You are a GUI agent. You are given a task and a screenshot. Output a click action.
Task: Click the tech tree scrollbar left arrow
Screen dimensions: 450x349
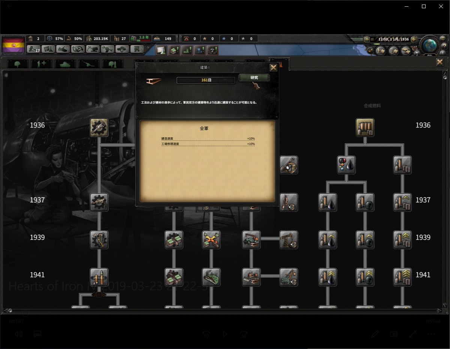tap(5, 310)
